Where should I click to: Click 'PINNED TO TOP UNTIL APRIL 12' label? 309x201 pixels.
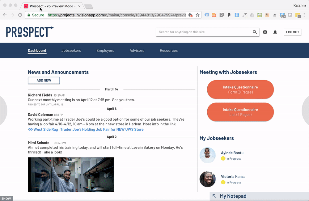click(45, 105)
